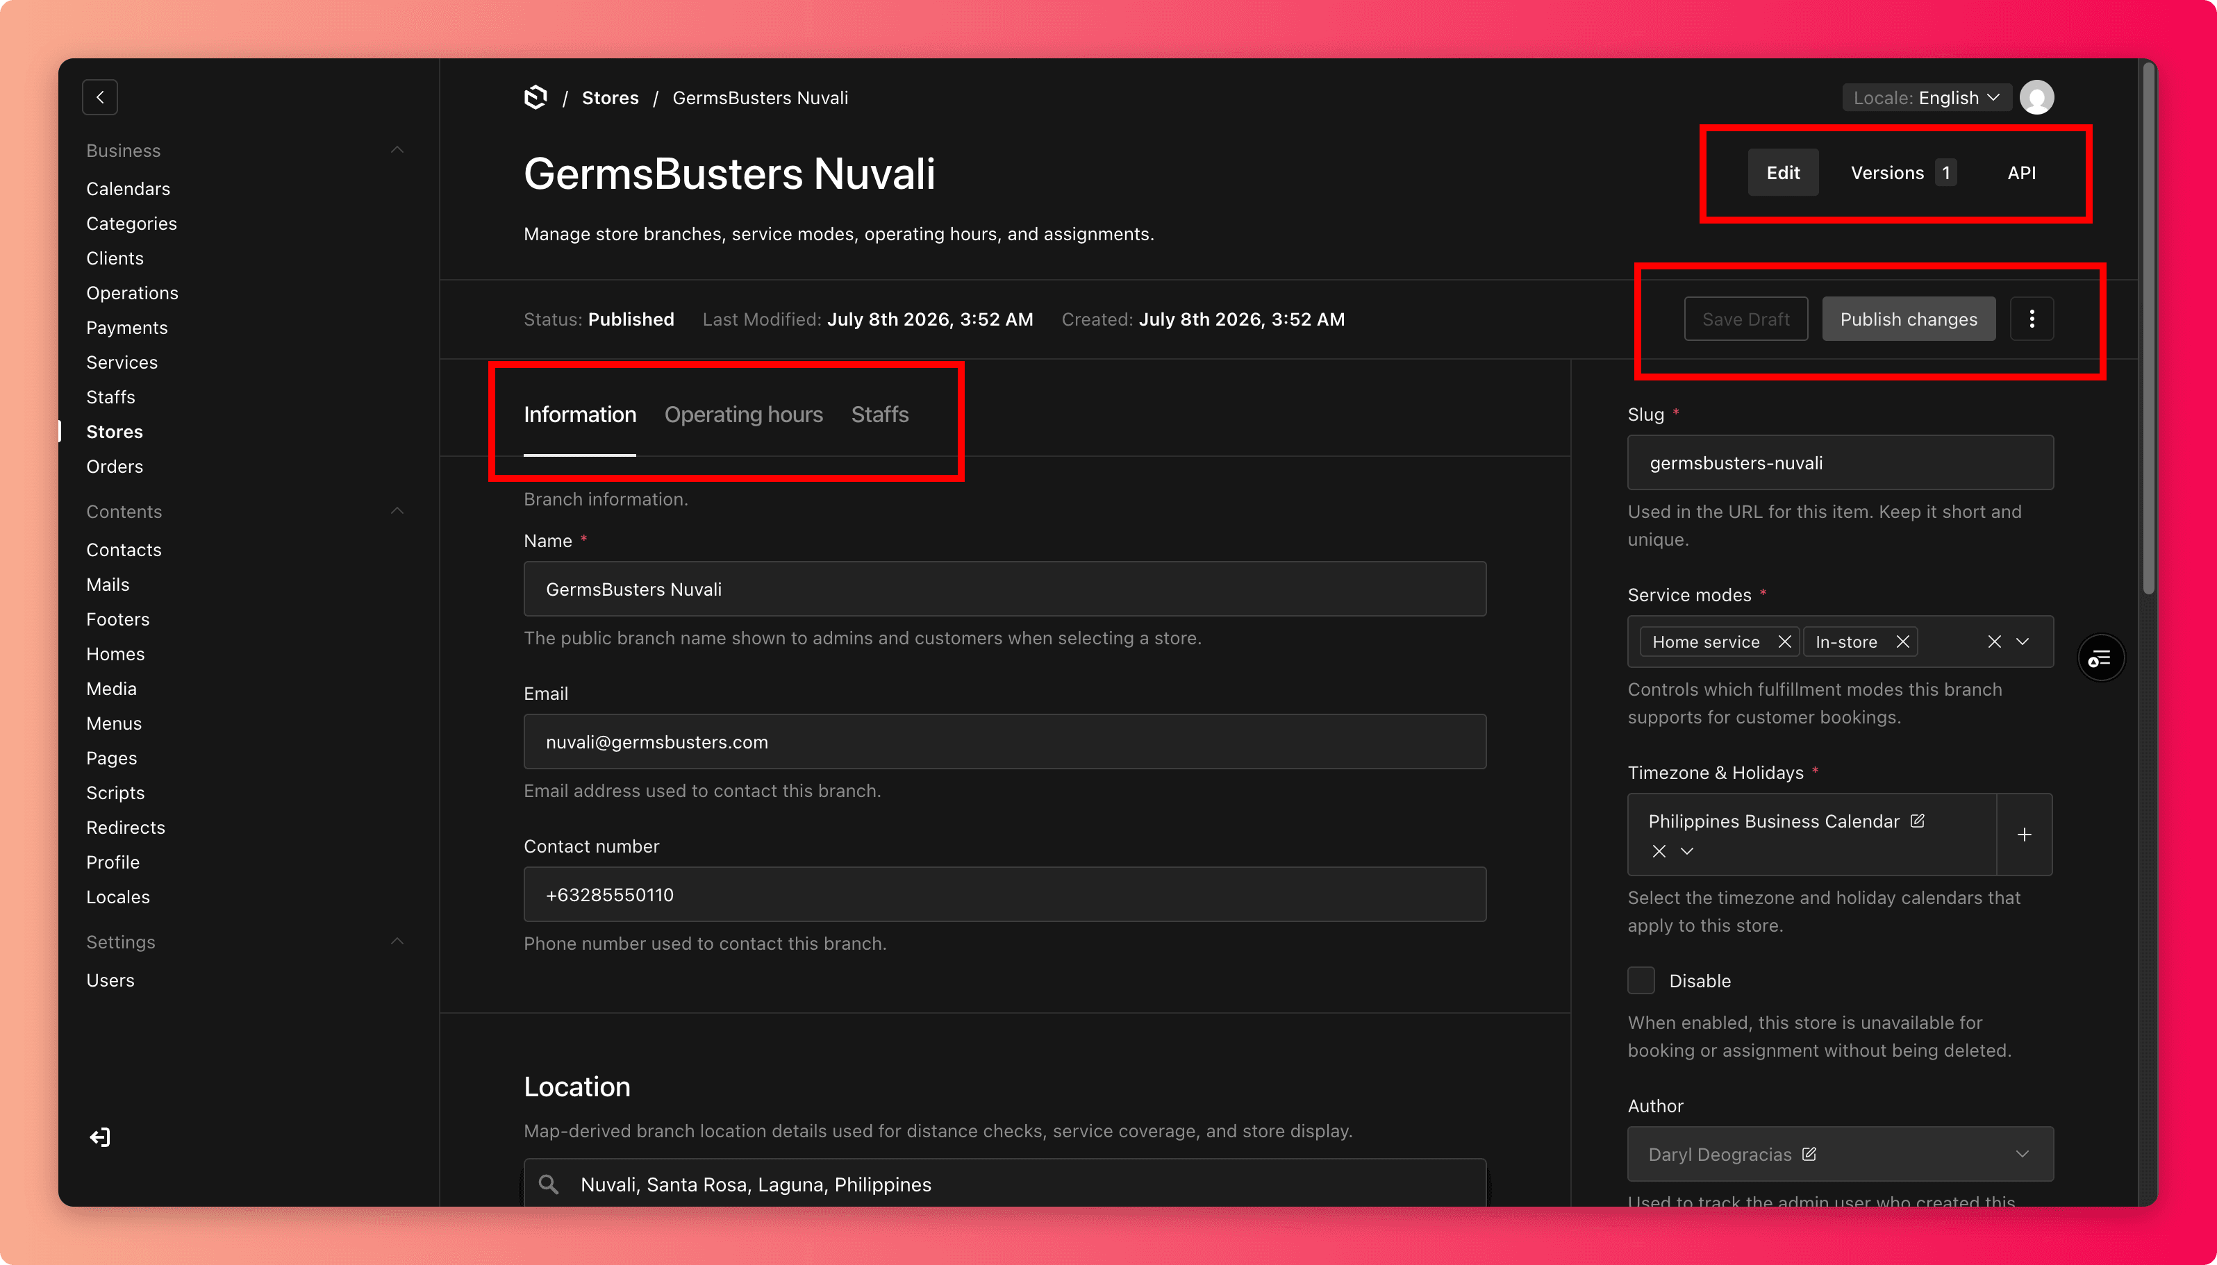
Task: Clear all service modes
Action: point(1993,642)
